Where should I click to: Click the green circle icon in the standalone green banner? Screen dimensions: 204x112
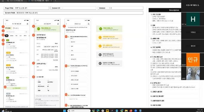pyautogui.click(x=100, y=29)
